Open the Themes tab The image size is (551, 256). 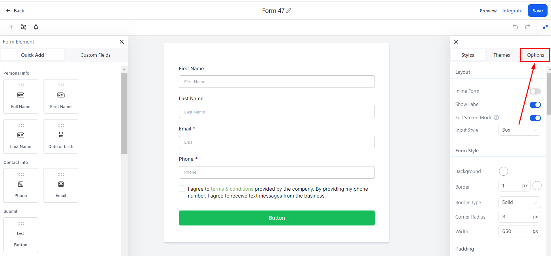[x=501, y=55]
